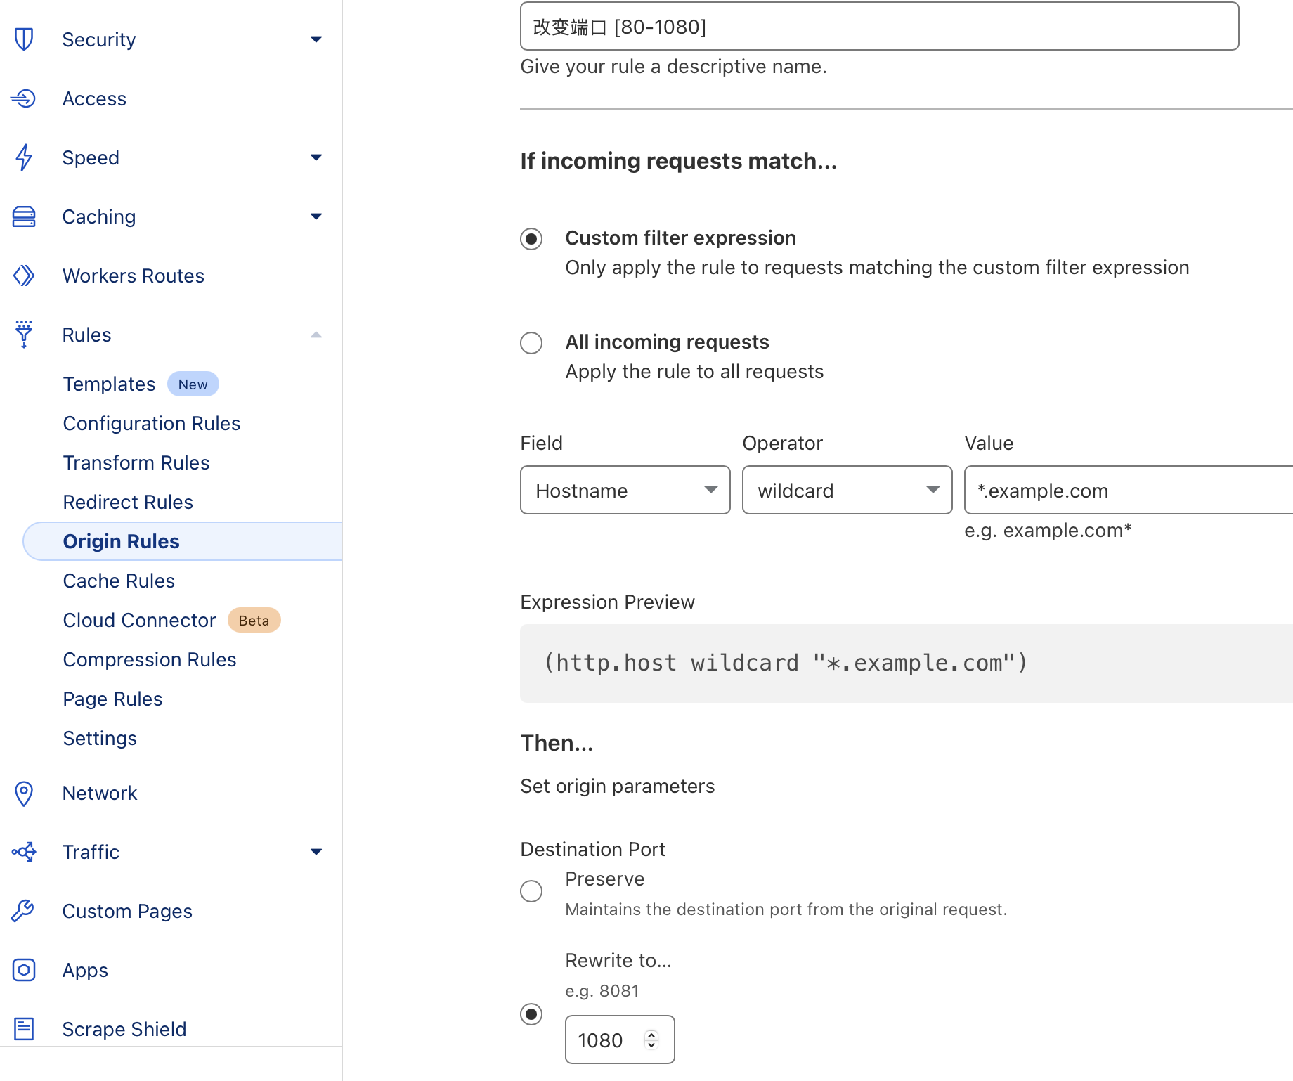Open the Hostname field dropdown

pos(625,490)
